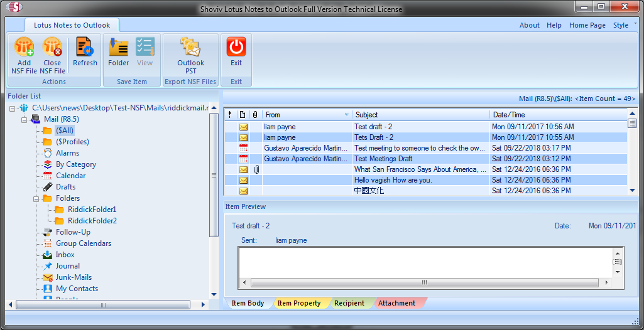
Task: Click the email list scroll down arrow
Action: pyautogui.click(x=632, y=190)
